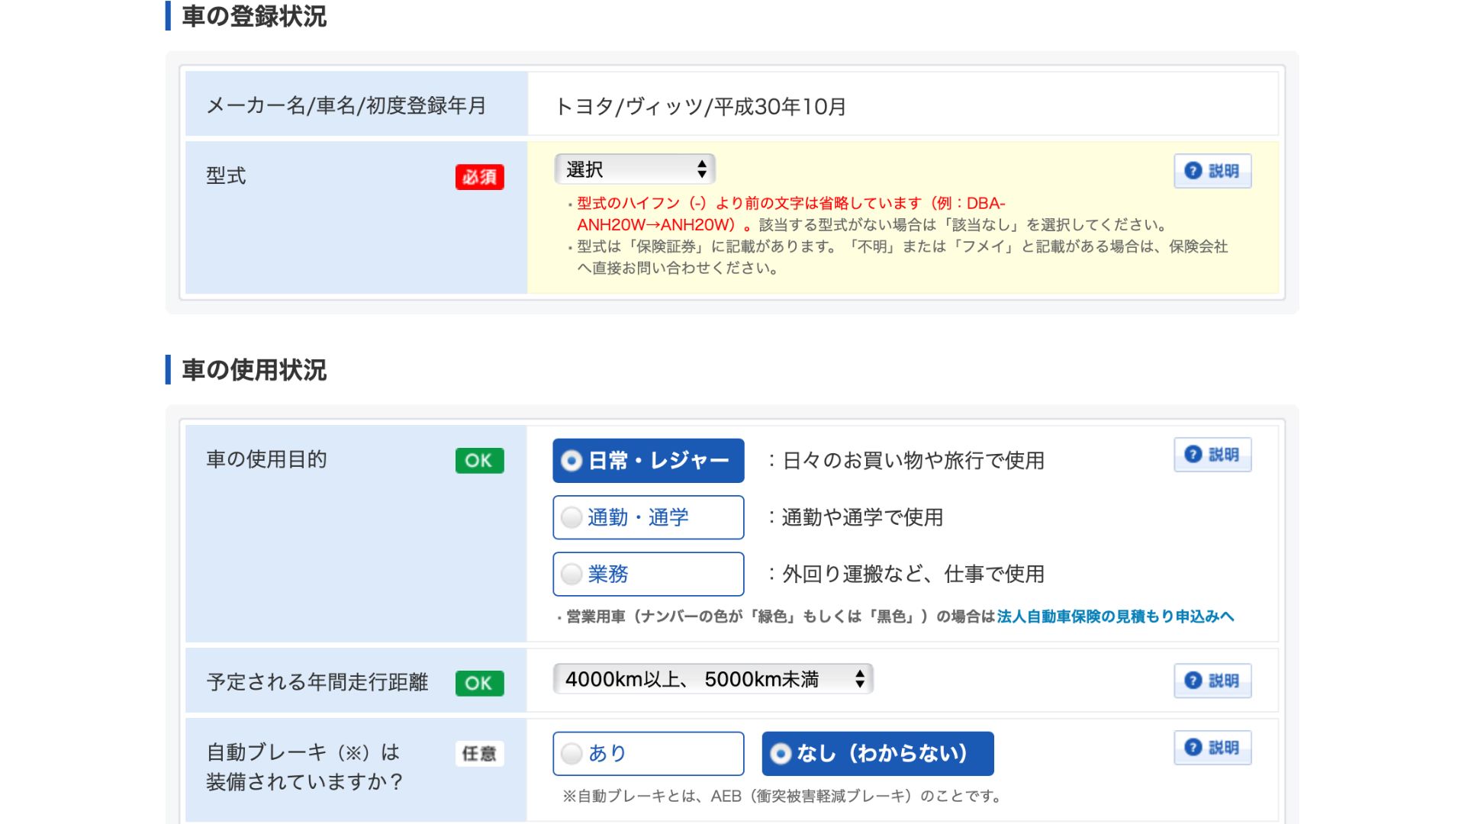Click the メーカー名/車名/初度登録年月 label
The height and width of the screenshot is (824, 1465).
click(x=346, y=105)
